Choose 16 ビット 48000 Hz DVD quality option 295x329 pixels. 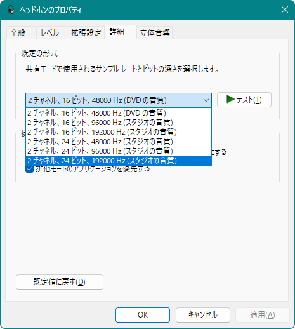[119, 113]
